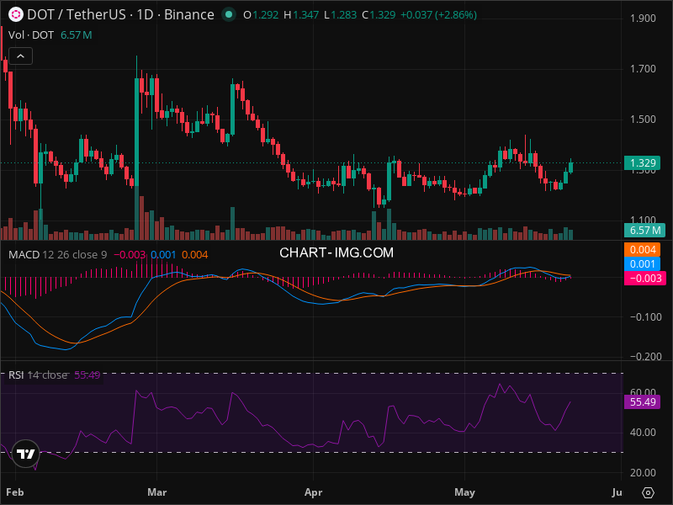Click the open price value O1.292
The width and height of the screenshot is (673, 505).
coord(261,15)
